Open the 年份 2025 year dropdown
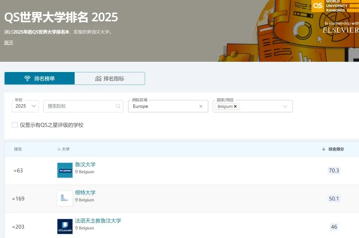The height and width of the screenshot is (238, 359). pos(25,106)
